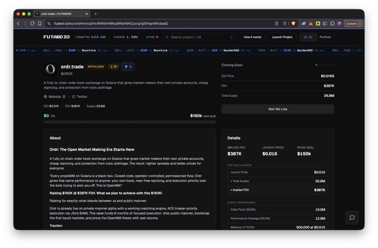Click the Update browser button
Viewport: 378px width, 248px height.
pyautogui.click(x=354, y=23)
